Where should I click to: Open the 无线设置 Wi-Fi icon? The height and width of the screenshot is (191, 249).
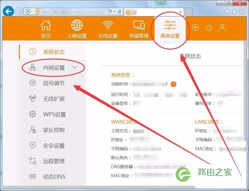click(x=108, y=25)
